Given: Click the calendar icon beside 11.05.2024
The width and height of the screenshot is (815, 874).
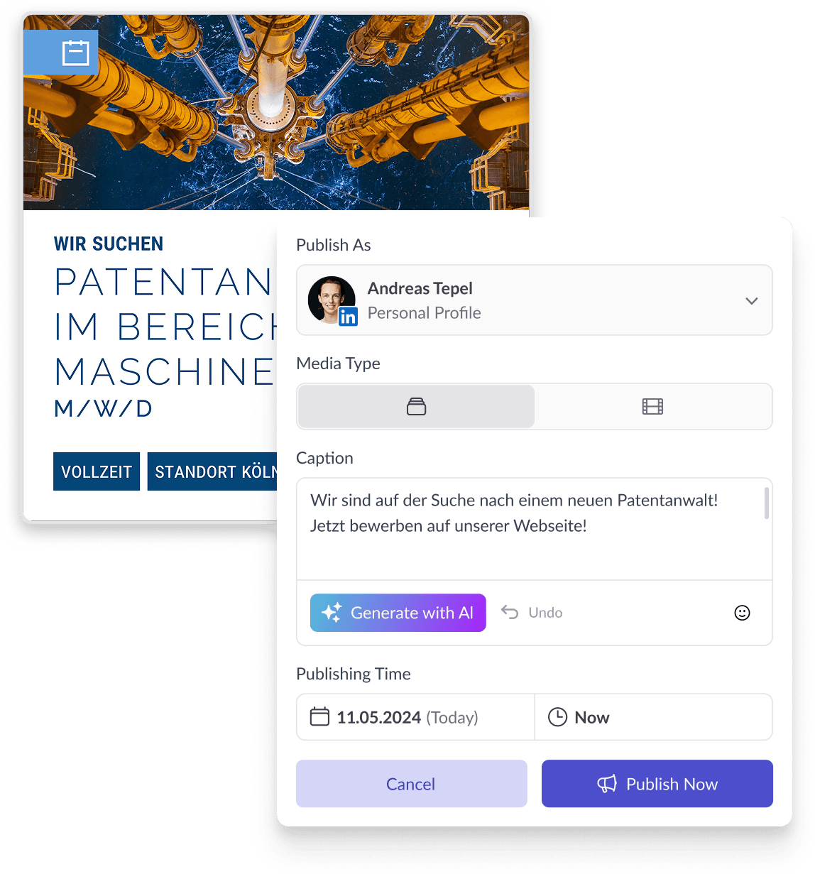Looking at the screenshot, I should pos(320,717).
